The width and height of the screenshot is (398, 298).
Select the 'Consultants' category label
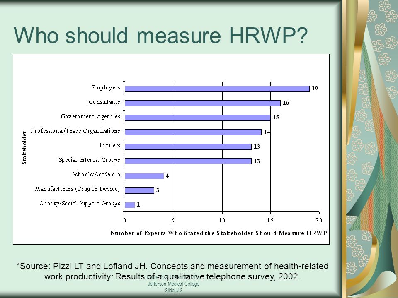[104, 102]
